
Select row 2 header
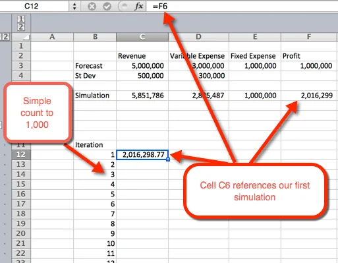(x=21, y=56)
